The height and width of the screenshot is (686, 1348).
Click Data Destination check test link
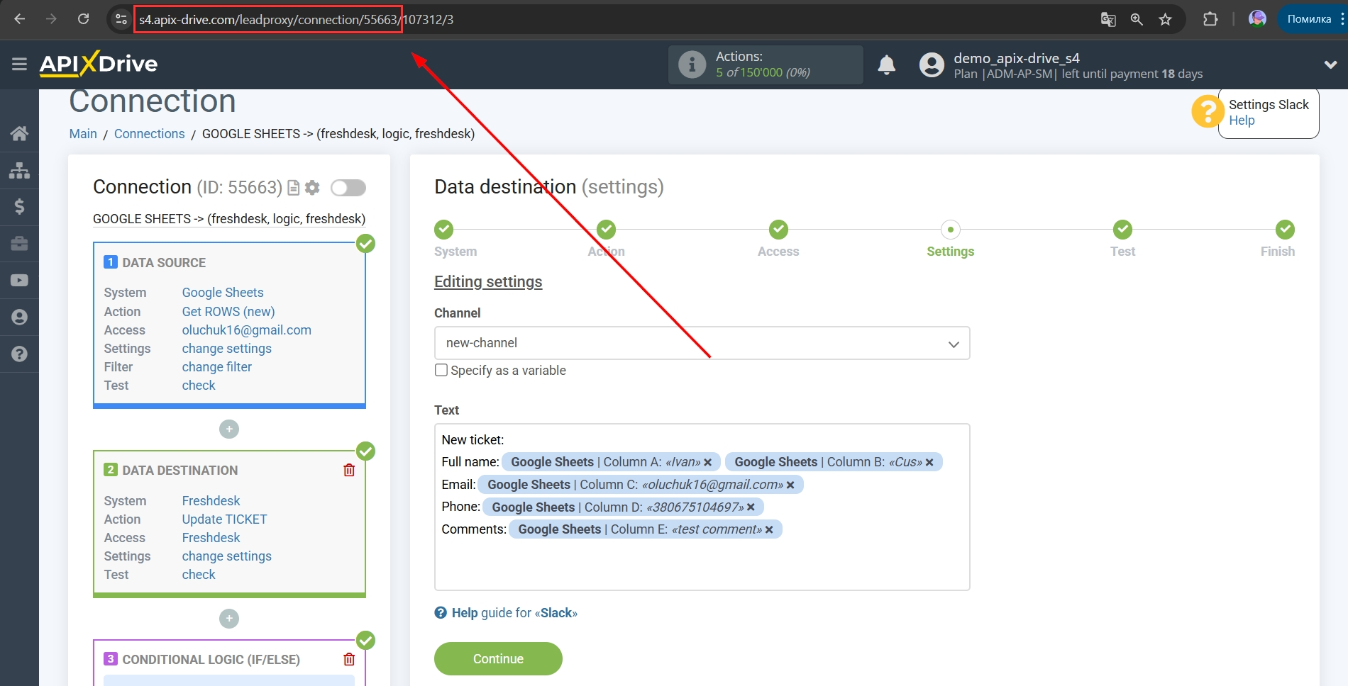click(x=199, y=574)
